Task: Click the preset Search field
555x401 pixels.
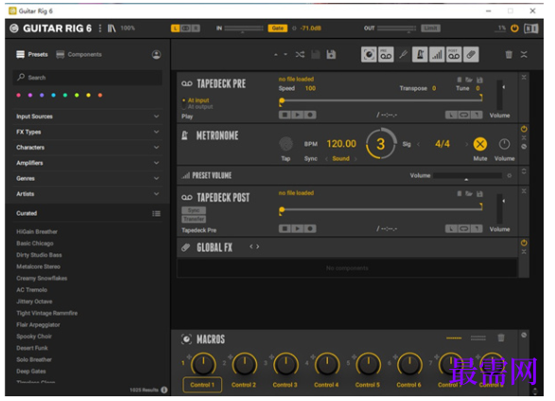Action: (x=87, y=78)
